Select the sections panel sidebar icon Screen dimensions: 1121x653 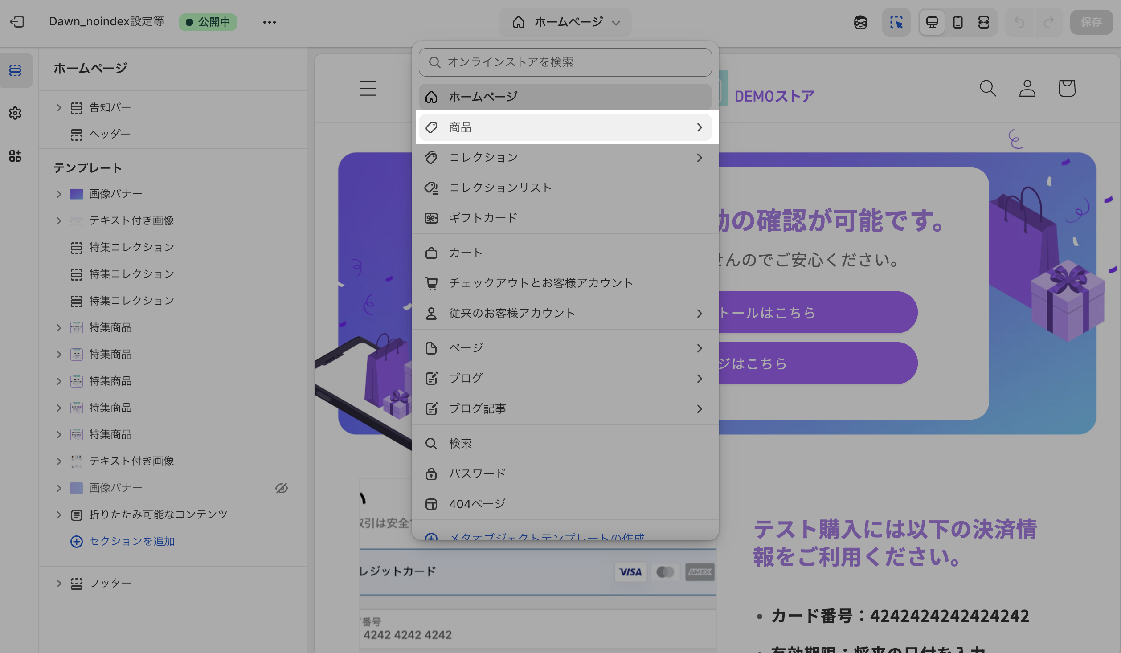click(15, 70)
